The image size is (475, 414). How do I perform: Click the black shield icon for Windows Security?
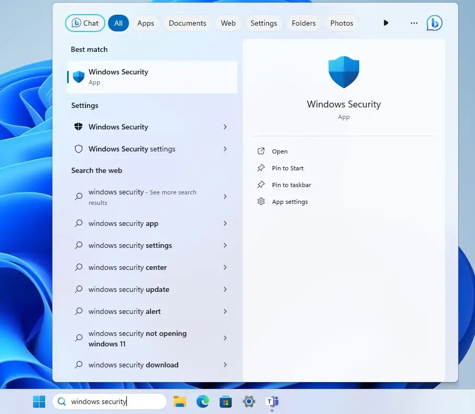coord(79,127)
